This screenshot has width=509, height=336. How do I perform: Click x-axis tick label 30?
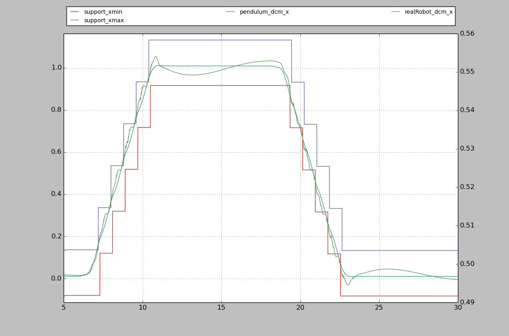(458, 308)
